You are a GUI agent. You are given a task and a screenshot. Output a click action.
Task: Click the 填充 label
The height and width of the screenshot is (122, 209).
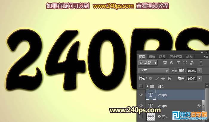(182, 79)
